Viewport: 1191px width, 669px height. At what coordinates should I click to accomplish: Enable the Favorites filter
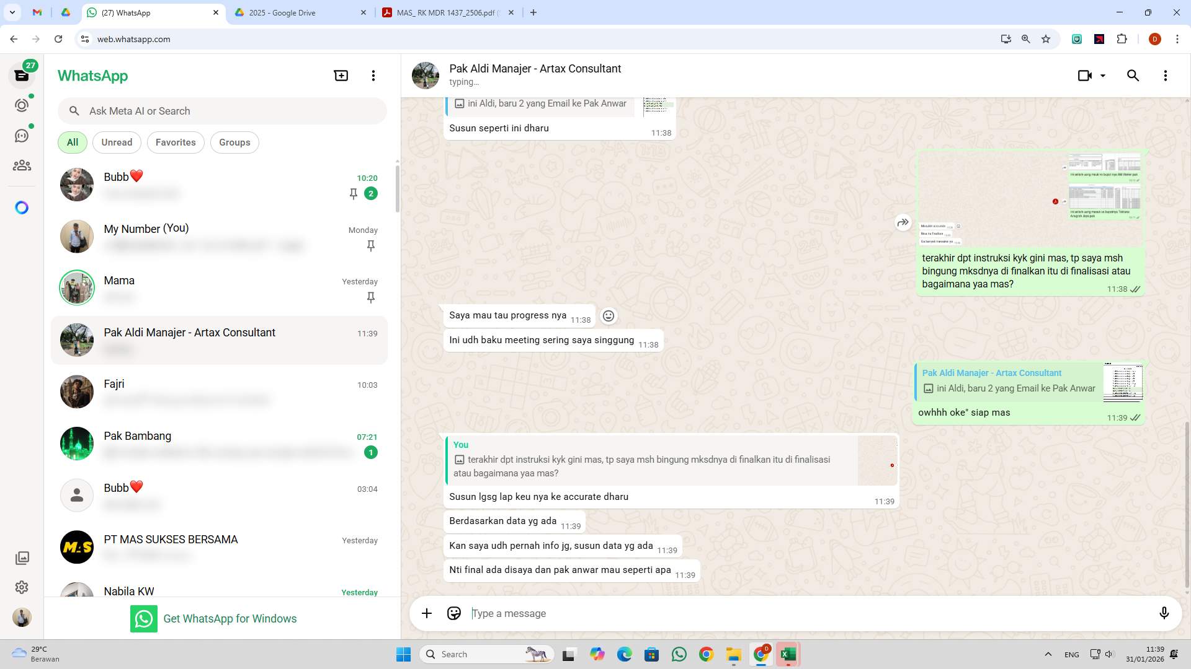pos(176,142)
